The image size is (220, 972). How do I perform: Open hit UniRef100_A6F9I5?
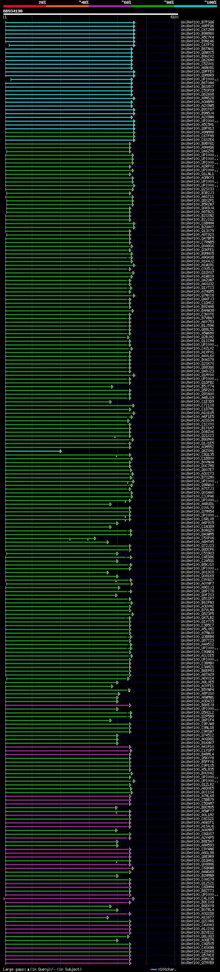pos(197,523)
